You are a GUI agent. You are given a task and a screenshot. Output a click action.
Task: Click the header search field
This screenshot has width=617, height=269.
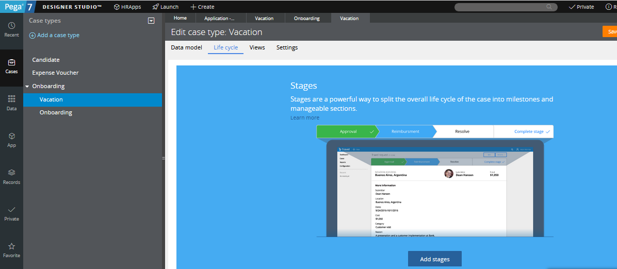tap(506, 7)
